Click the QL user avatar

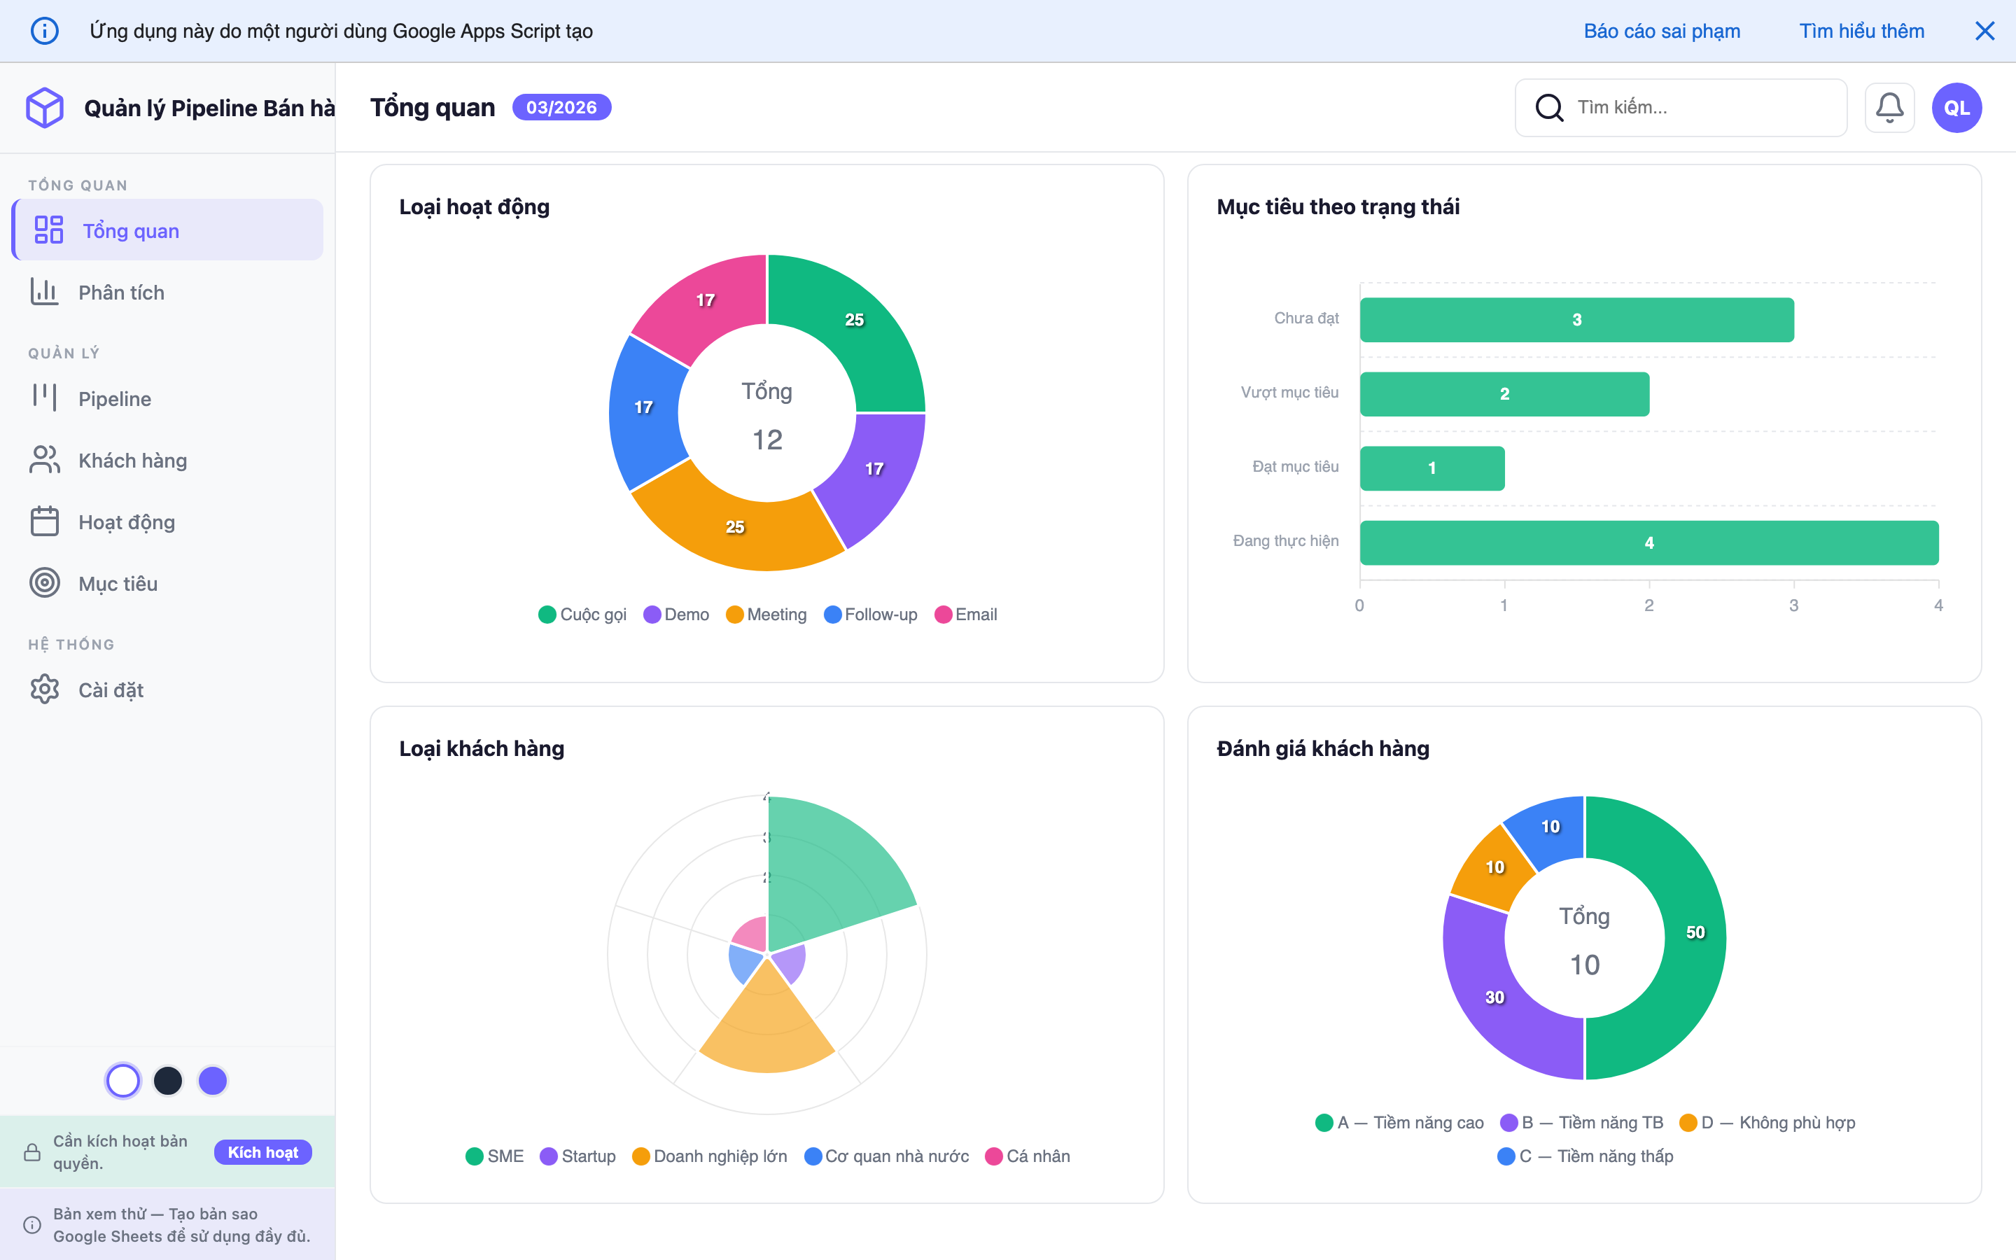(1956, 108)
